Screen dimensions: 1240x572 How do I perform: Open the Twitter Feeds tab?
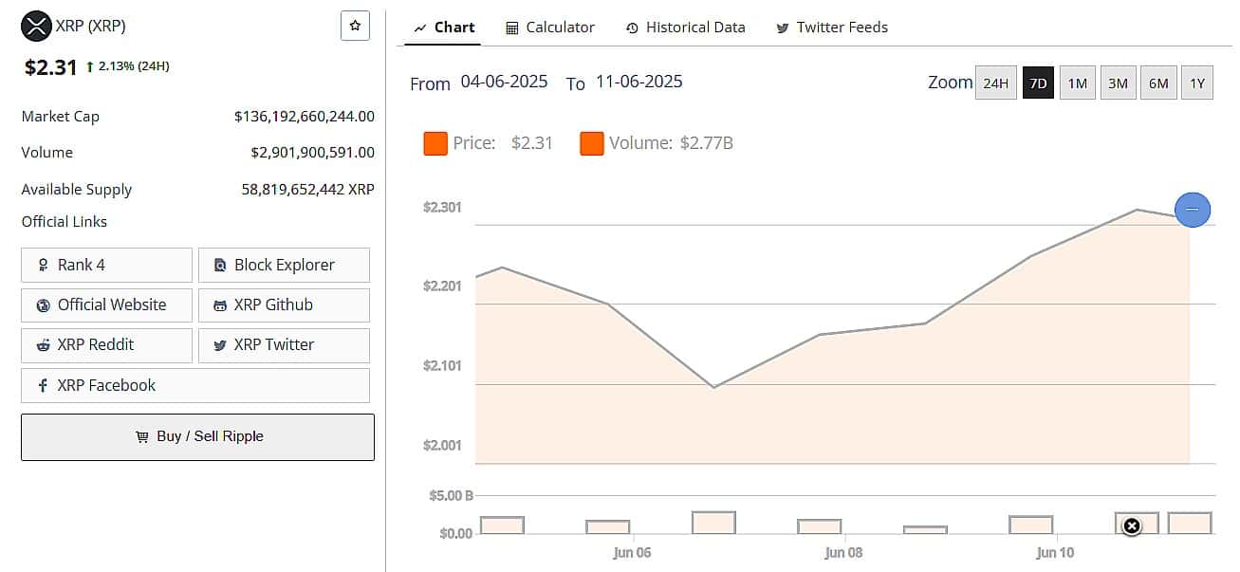(x=832, y=28)
